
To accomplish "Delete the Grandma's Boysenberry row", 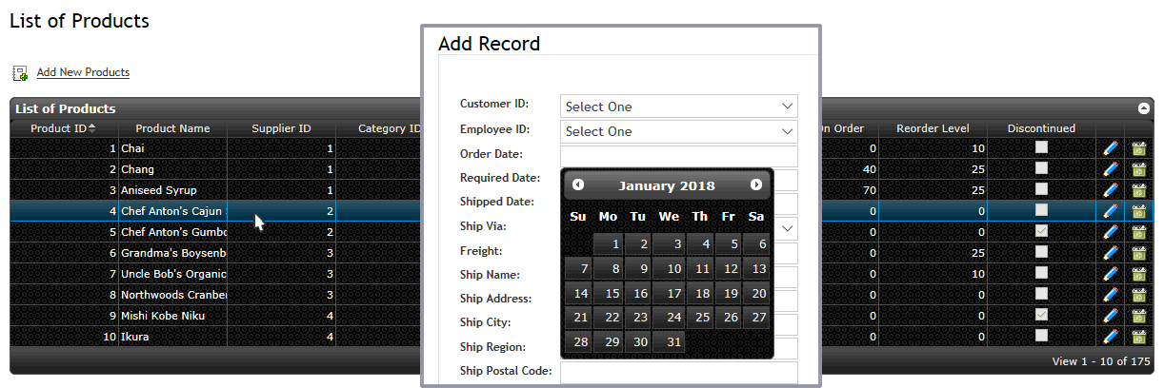I will (x=1138, y=253).
